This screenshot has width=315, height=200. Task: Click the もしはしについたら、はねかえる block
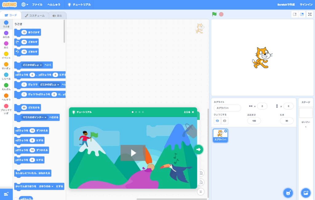point(33,173)
